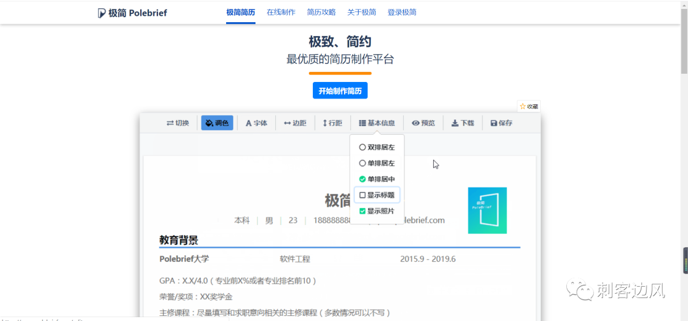
Task: Click 登录极简 to log in
Action: click(402, 12)
